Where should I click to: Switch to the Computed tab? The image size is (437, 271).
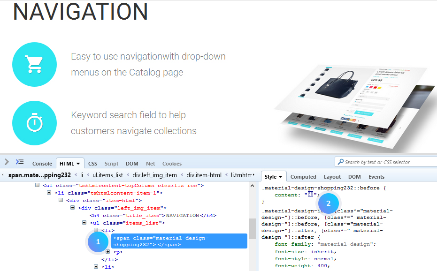303,177
